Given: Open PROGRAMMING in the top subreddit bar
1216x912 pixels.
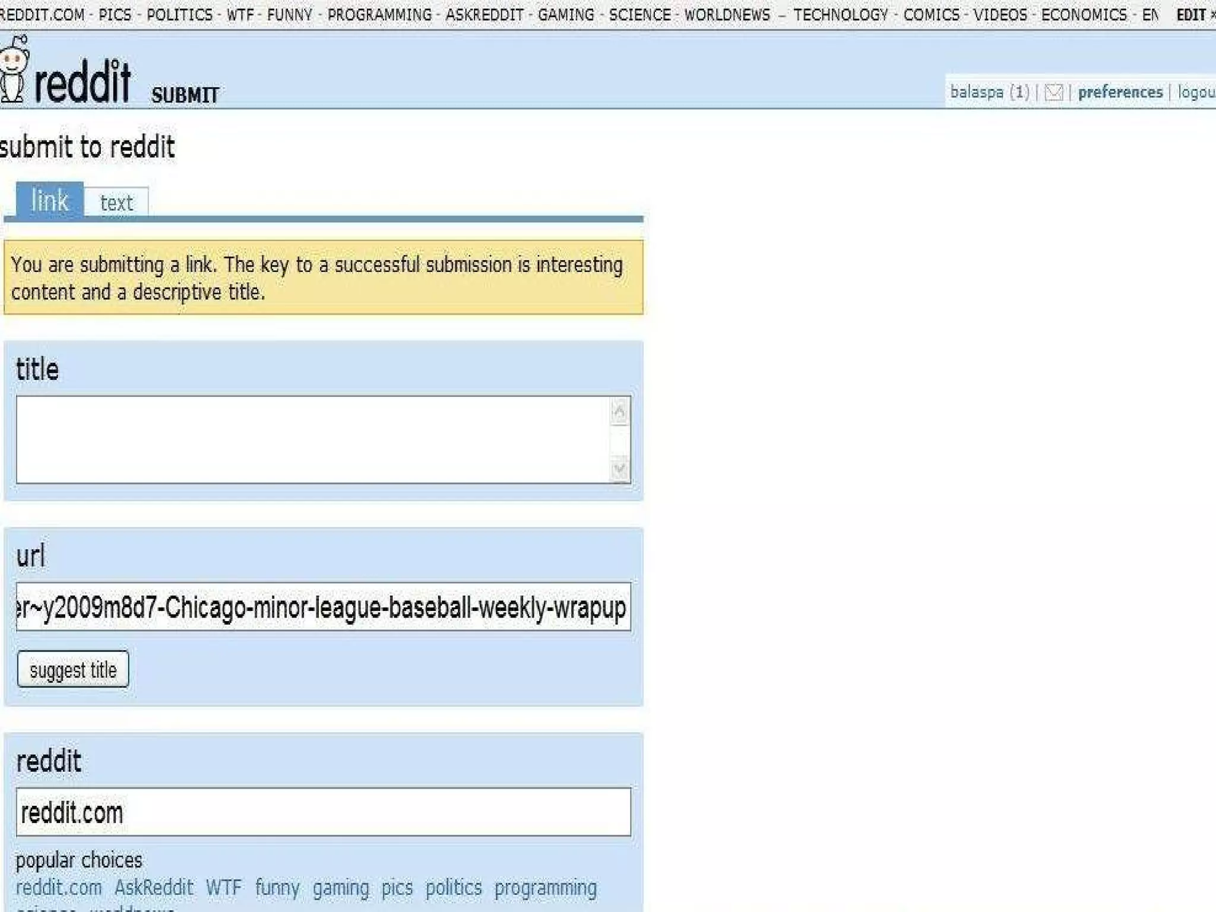Looking at the screenshot, I should pos(379,15).
